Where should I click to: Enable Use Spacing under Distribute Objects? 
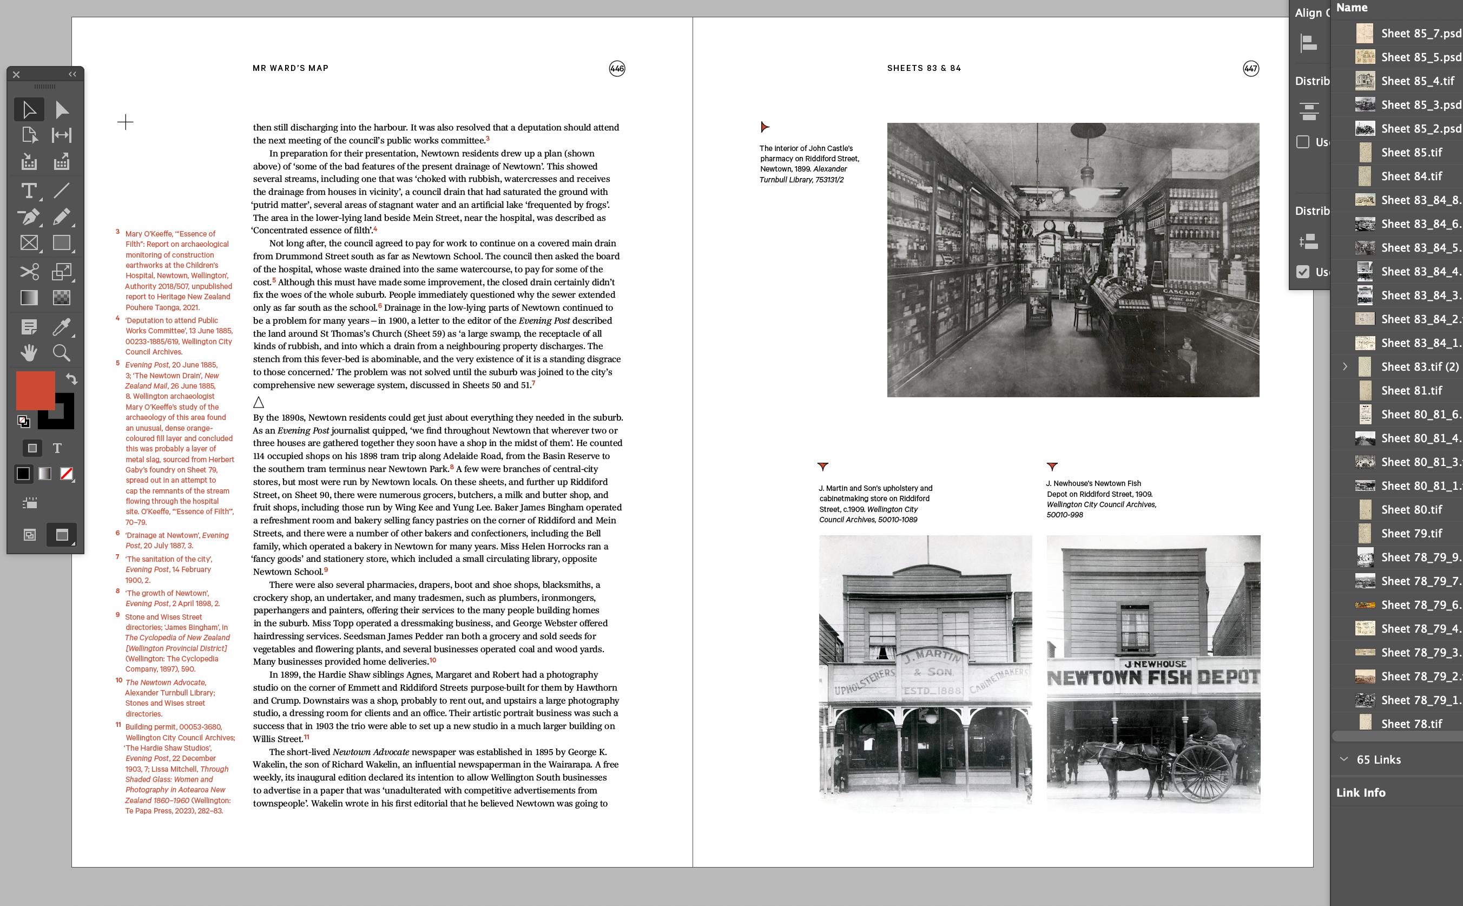tap(1302, 142)
